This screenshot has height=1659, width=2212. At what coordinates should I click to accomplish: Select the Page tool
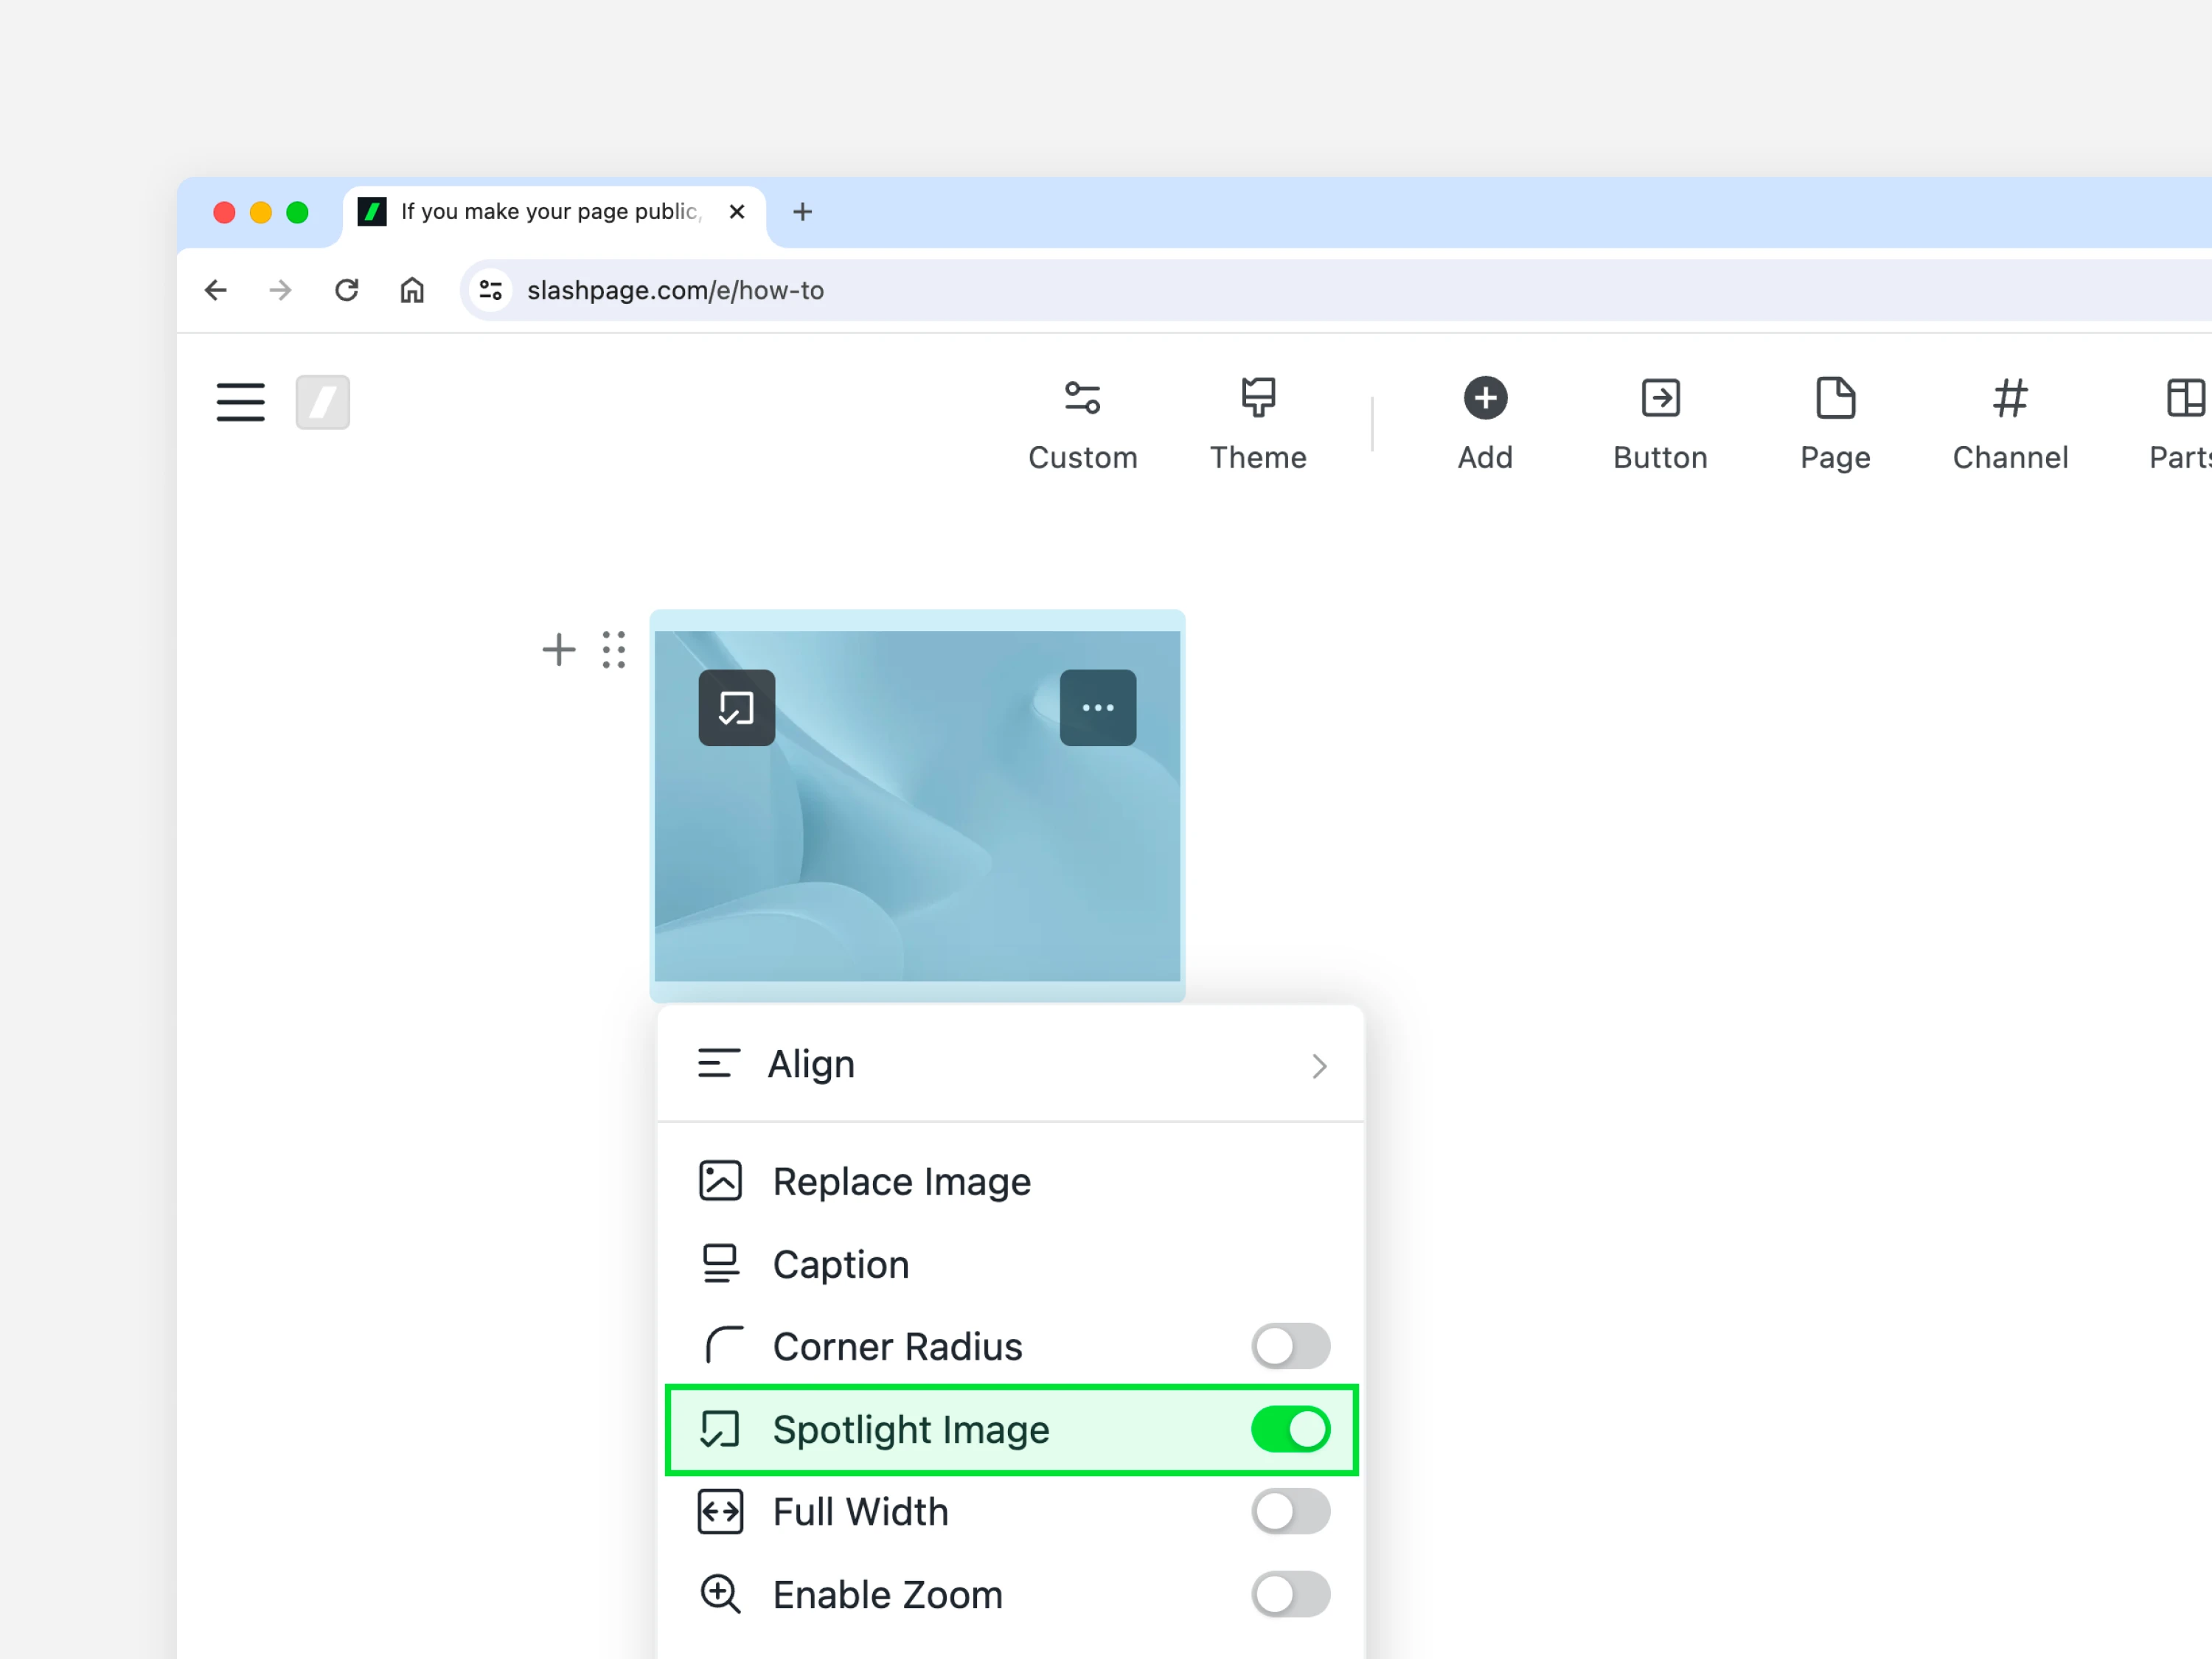pyautogui.click(x=1835, y=424)
